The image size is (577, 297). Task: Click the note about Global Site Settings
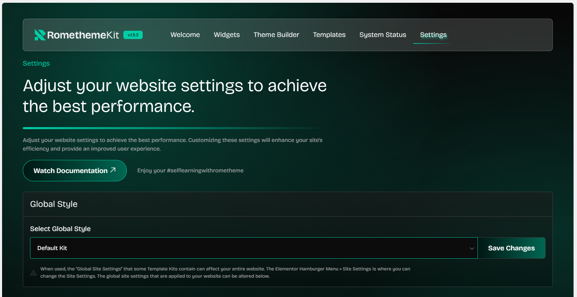[225, 272]
